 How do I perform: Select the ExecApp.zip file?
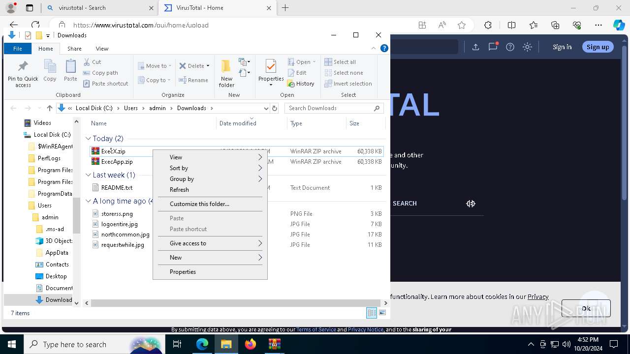pos(117,162)
